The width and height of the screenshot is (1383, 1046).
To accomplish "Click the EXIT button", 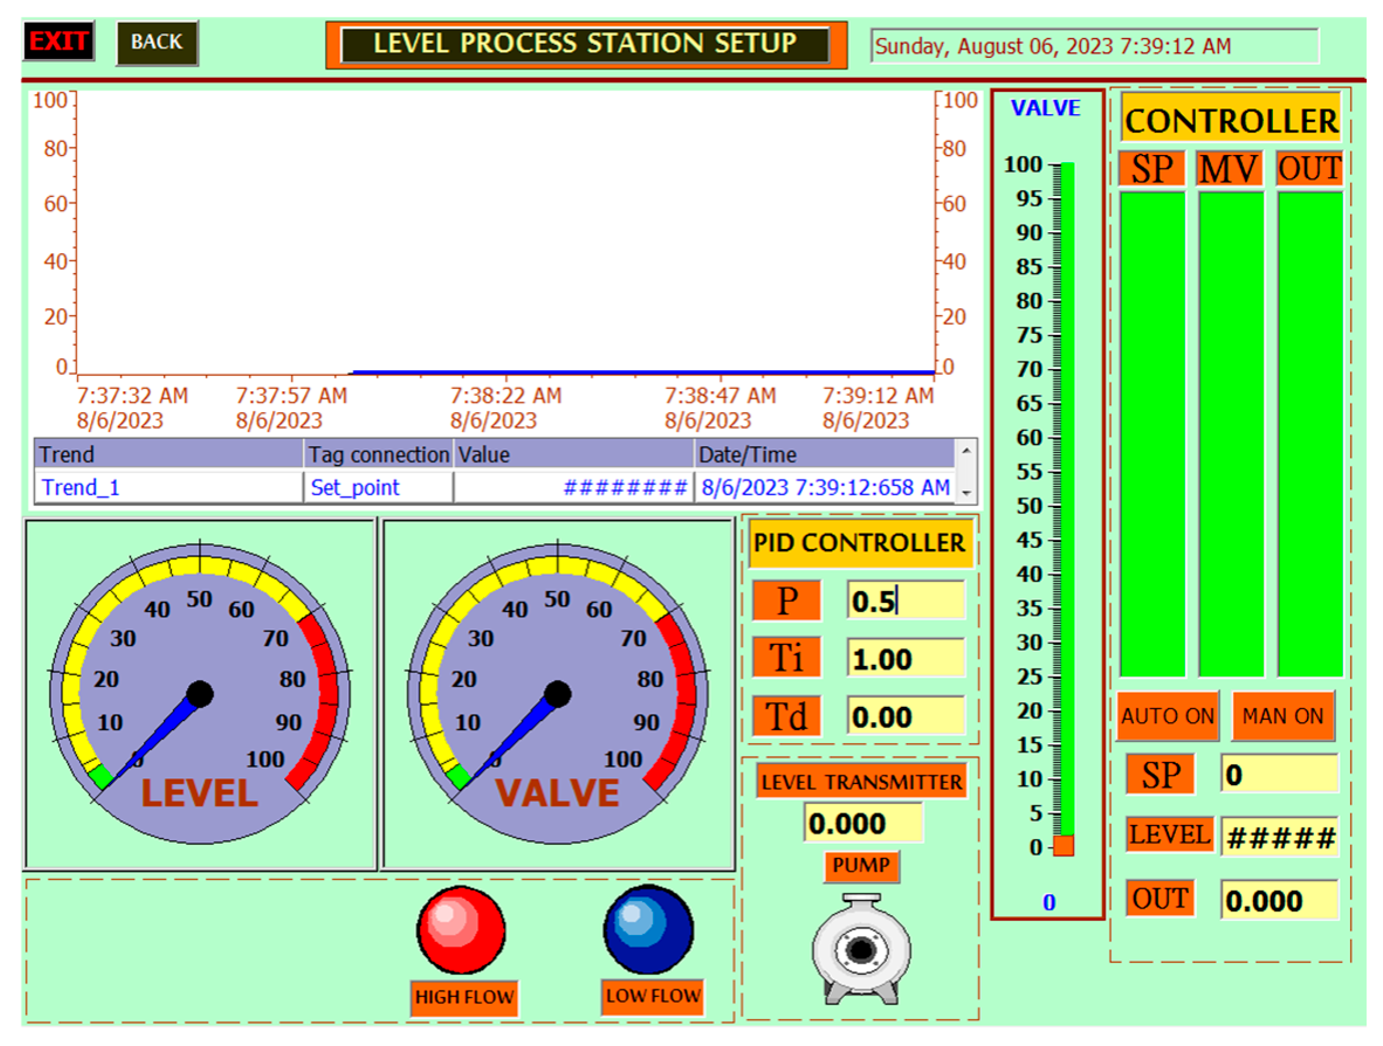I will point(59,42).
